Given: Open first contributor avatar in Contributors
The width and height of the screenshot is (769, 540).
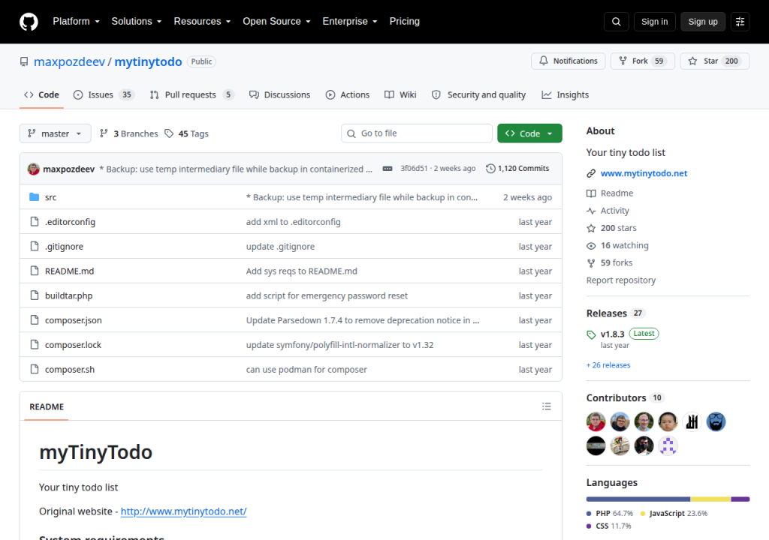Looking at the screenshot, I should click(x=596, y=421).
